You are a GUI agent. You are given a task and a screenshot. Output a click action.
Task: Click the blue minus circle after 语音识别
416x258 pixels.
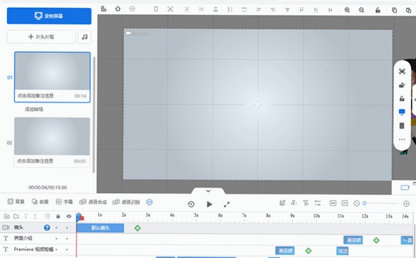point(149,202)
